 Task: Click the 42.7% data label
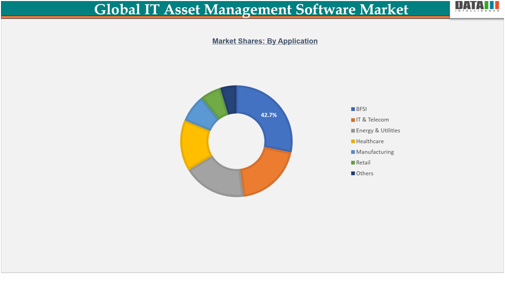tap(269, 115)
